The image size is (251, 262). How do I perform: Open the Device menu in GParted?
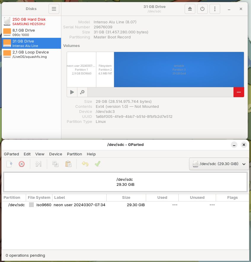click(x=56, y=154)
